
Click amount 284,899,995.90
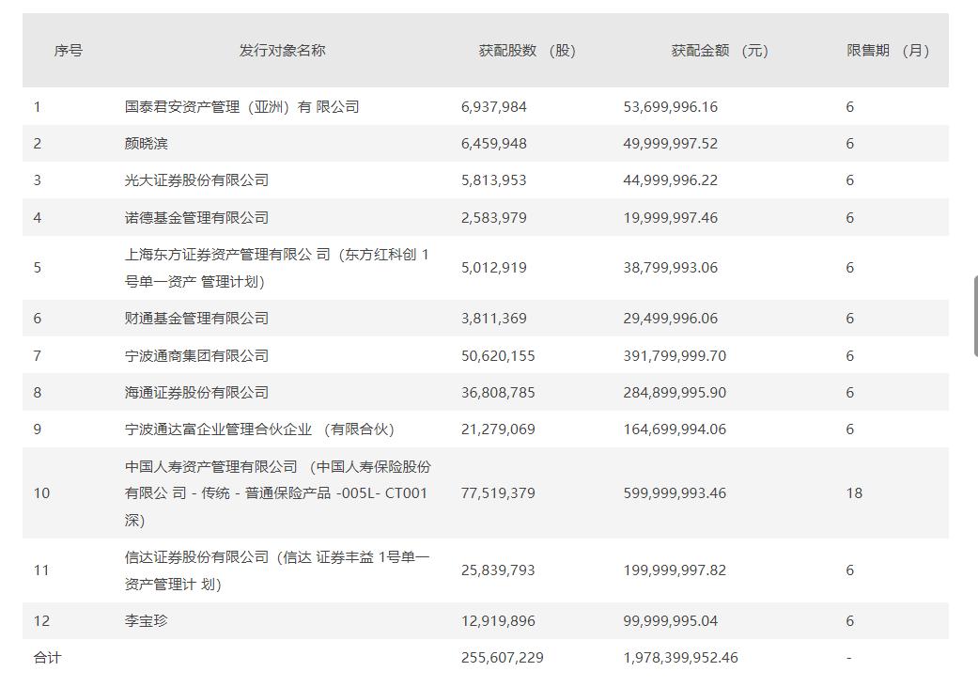[675, 393]
